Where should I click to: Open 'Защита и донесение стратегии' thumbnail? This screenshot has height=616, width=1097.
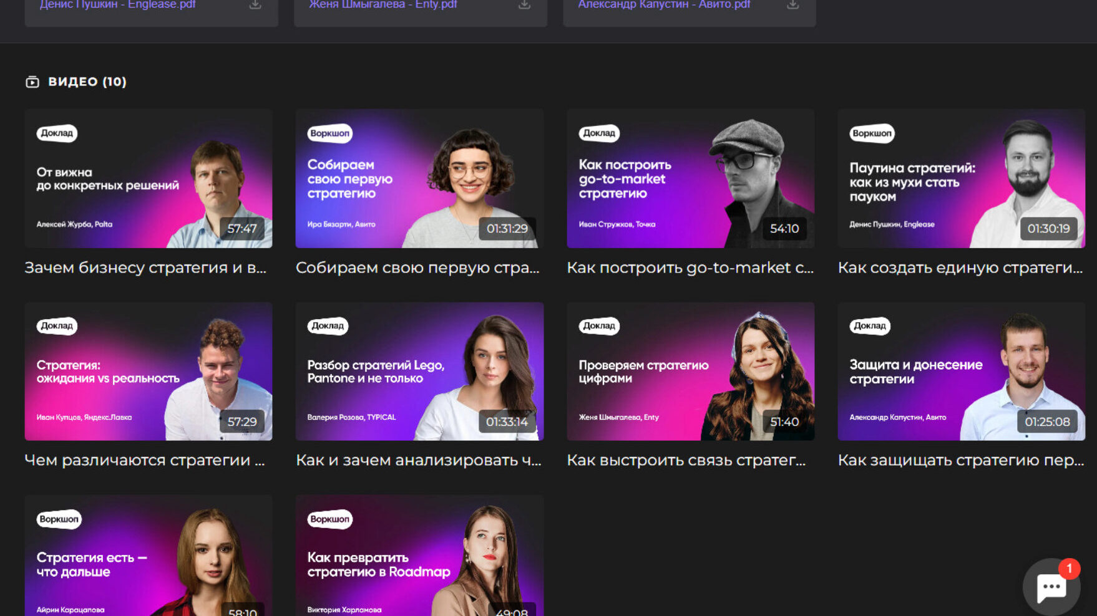961,372
